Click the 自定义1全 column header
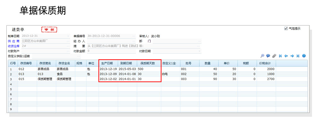 [x=171, y=63]
